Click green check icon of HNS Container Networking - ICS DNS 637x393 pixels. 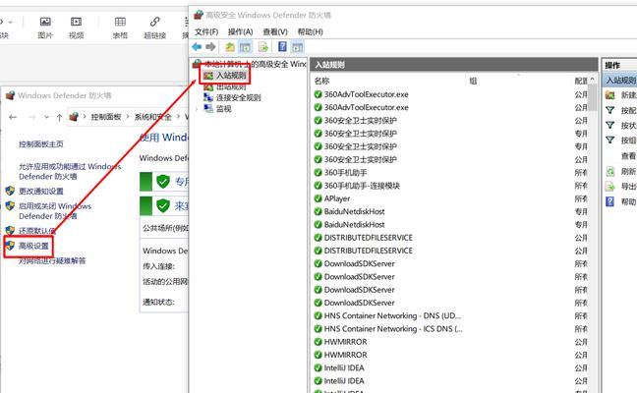[318, 329]
